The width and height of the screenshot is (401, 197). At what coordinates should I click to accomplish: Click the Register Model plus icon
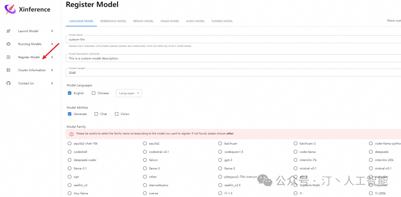[x=9, y=57]
